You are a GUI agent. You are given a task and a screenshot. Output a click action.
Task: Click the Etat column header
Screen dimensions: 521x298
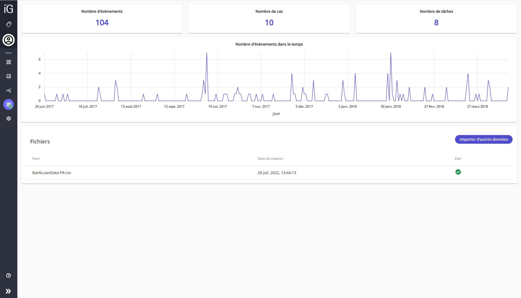458,159
